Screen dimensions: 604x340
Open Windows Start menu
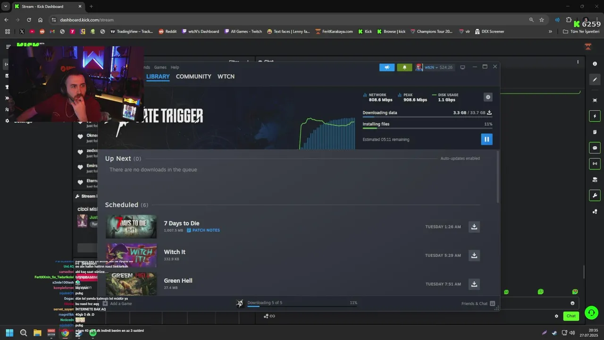coord(9,333)
